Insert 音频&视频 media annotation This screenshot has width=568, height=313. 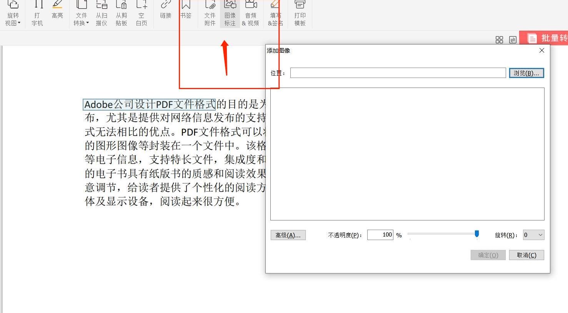pos(250,13)
